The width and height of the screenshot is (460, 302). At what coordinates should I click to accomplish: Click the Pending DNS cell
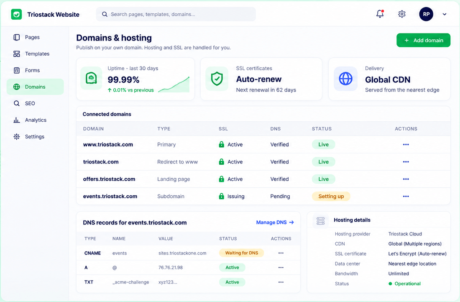280,196
